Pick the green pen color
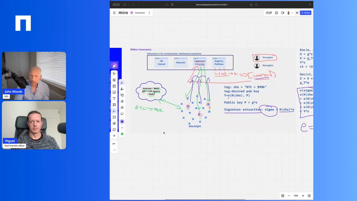The height and width of the screenshot is (201, 357). coord(122,134)
